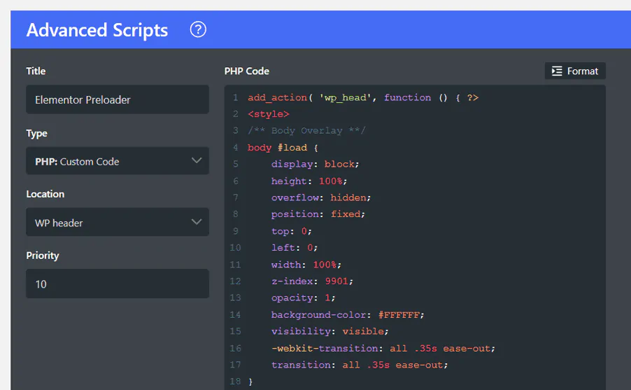Click the z-index: 9901 line

pyautogui.click(x=312, y=281)
